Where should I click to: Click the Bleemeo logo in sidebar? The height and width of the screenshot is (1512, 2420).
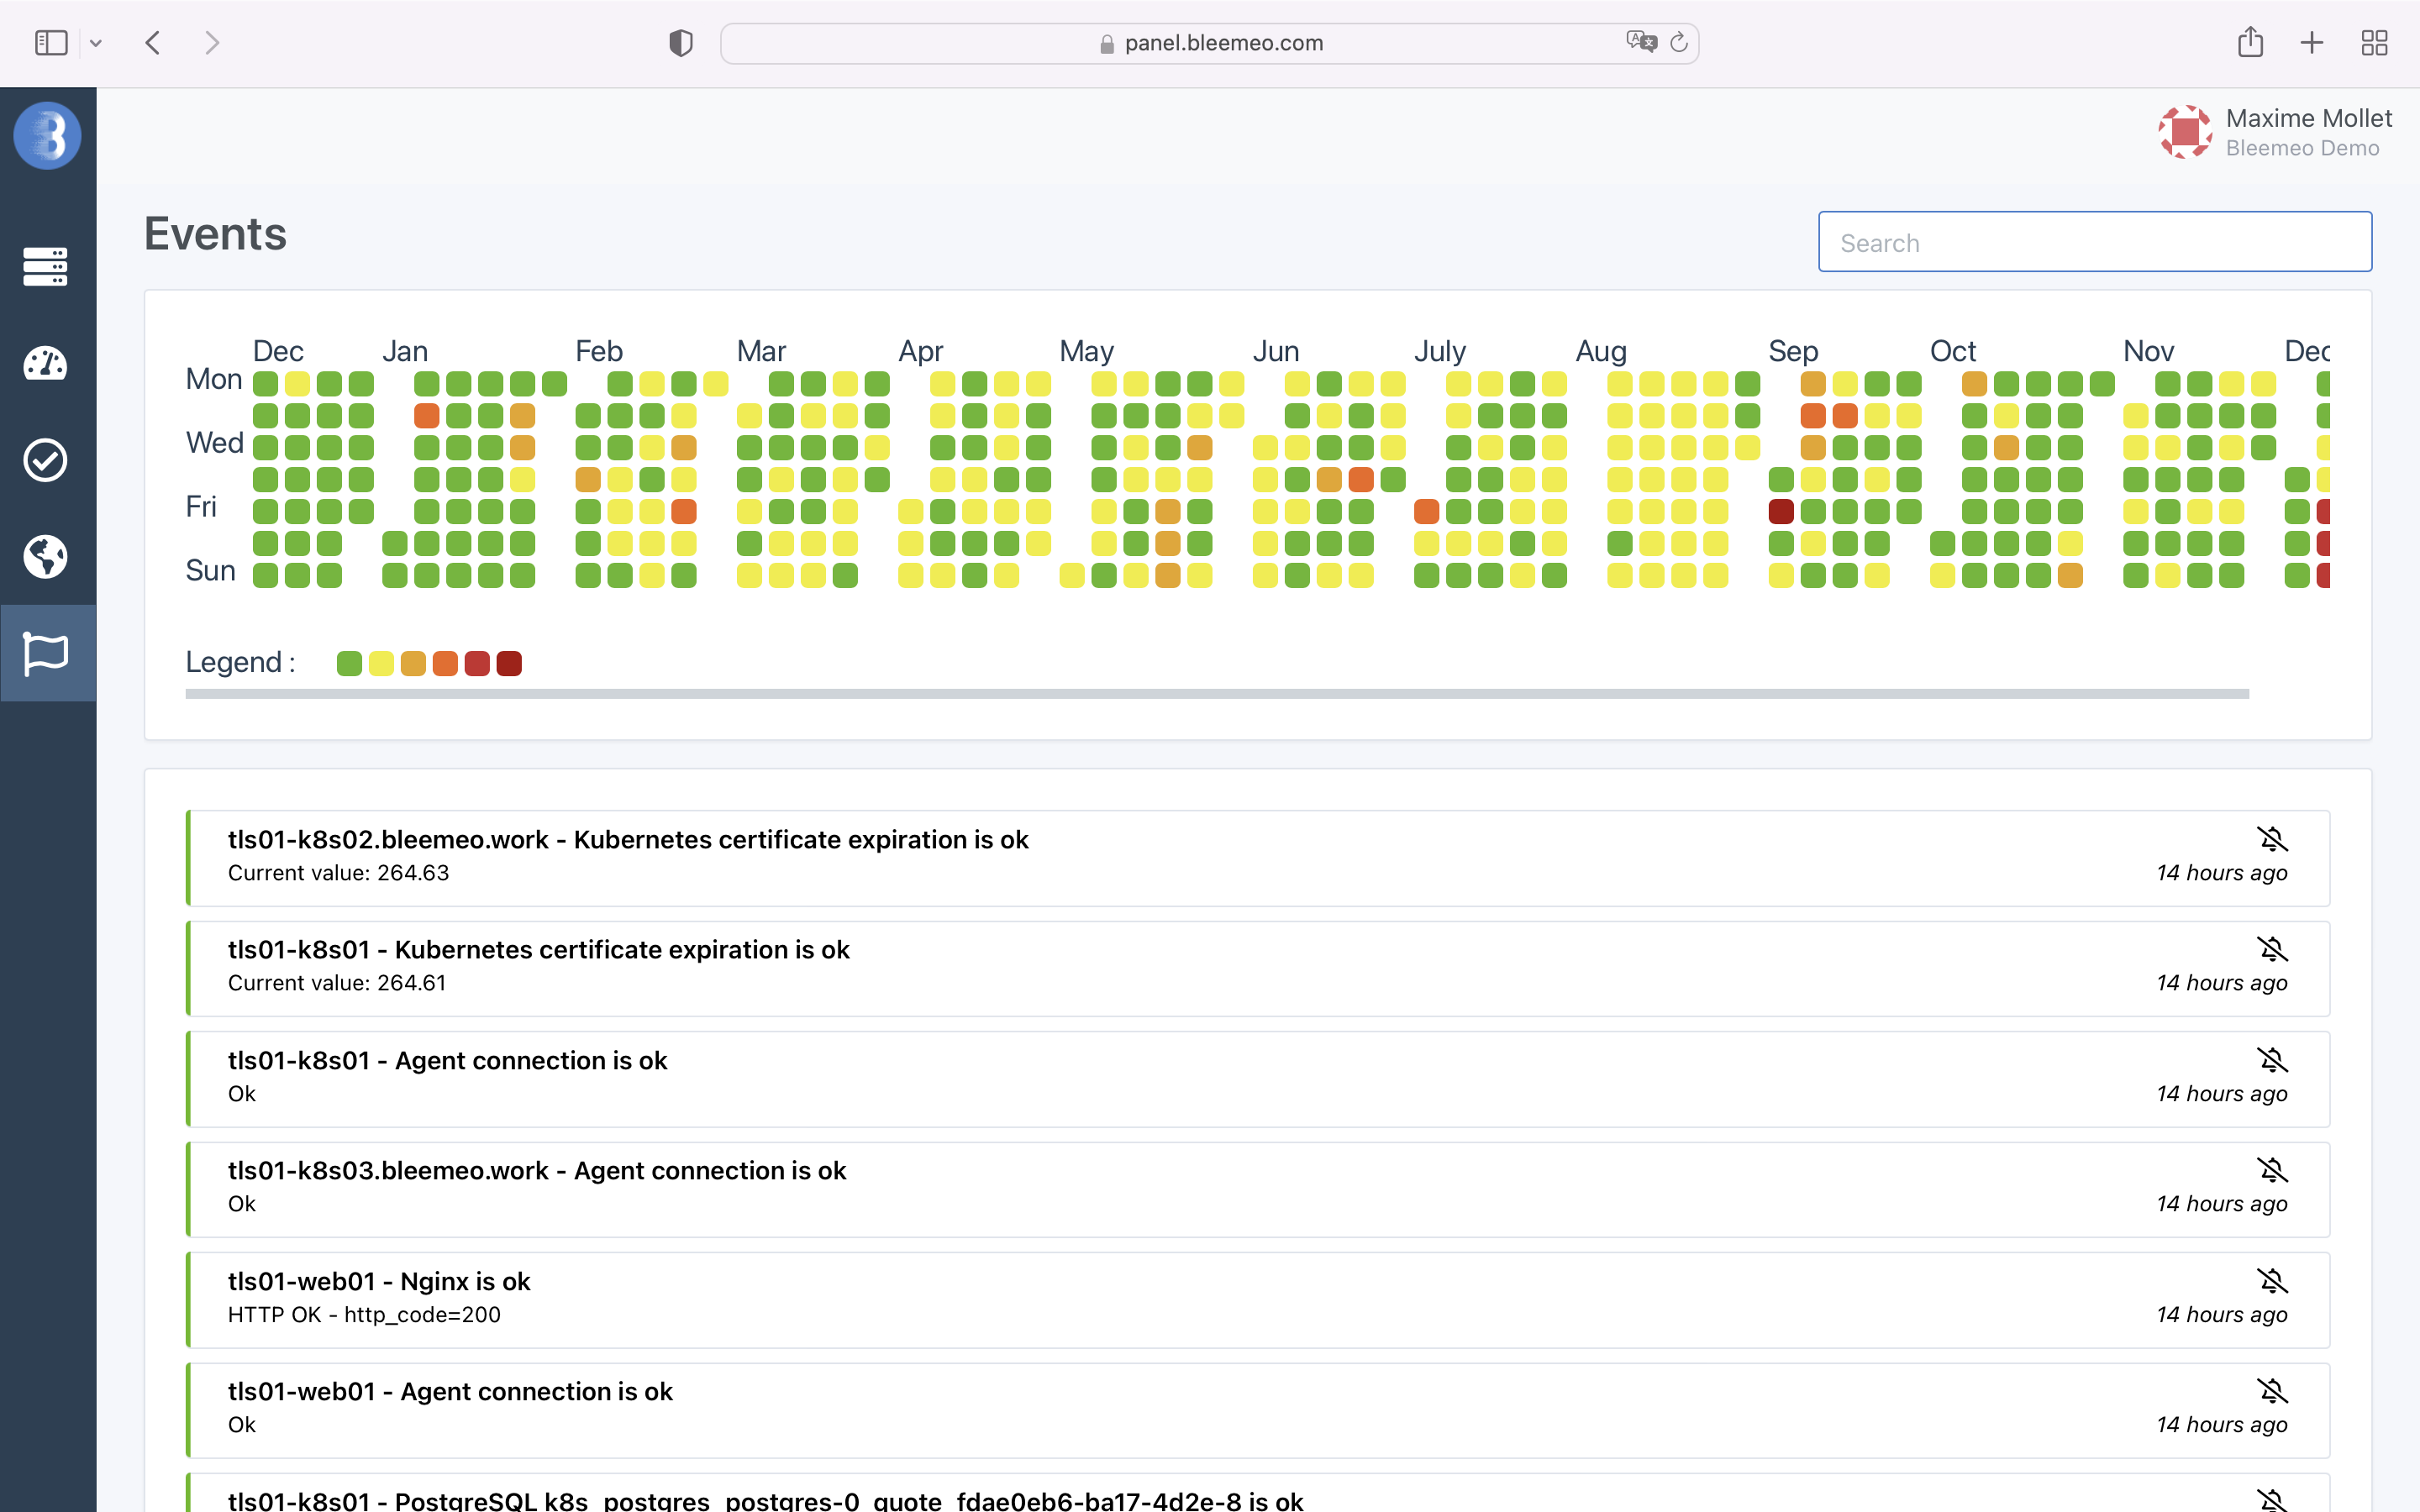coord(47,135)
